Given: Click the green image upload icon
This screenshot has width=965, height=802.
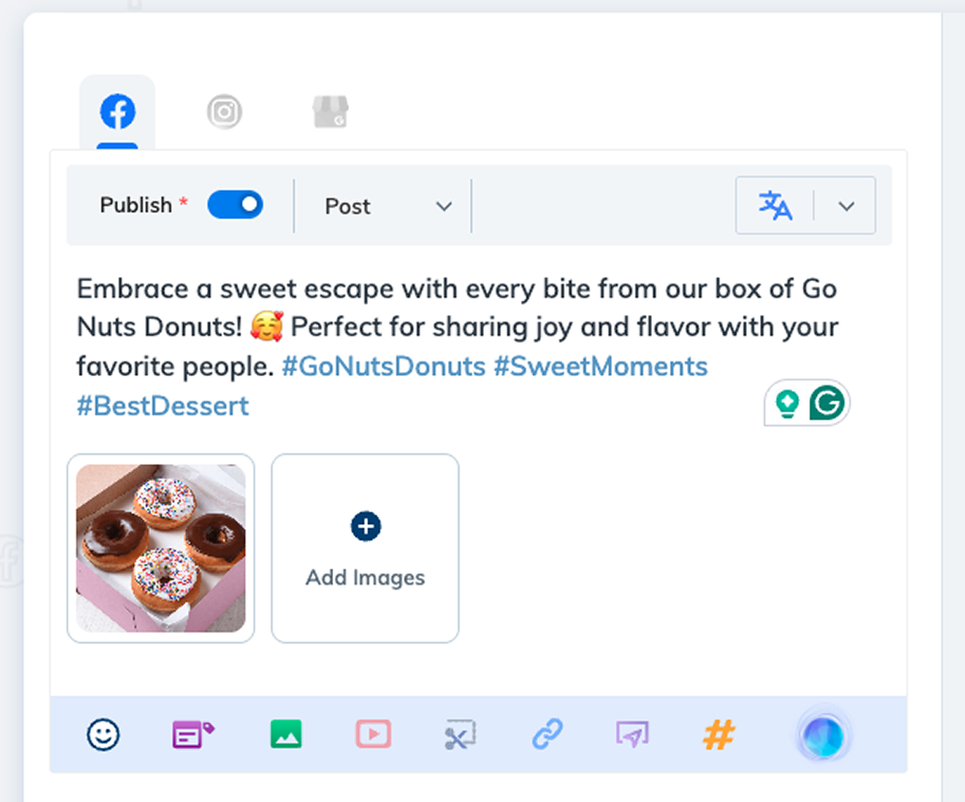Looking at the screenshot, I should pos(286,734).
